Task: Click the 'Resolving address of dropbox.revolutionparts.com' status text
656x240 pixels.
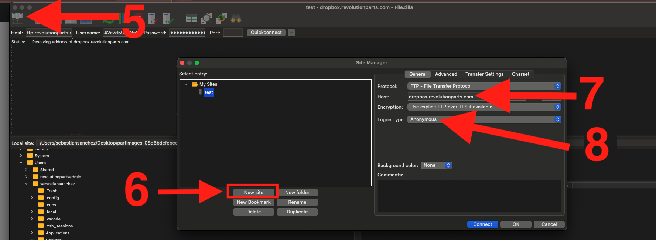Action: pos(81,42)
